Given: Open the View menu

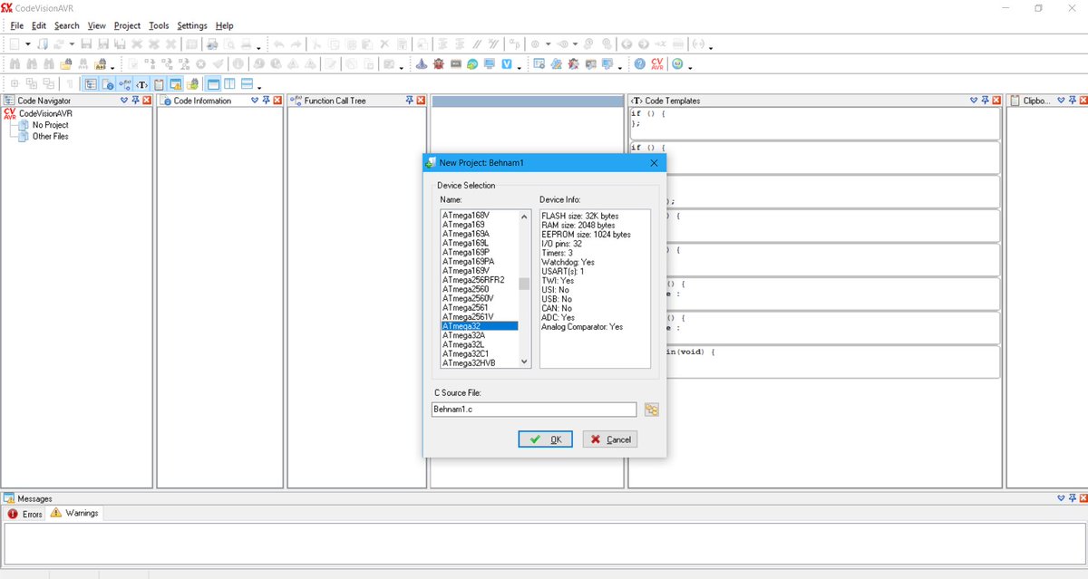Looking at the screenshot, I should point(97,25).
